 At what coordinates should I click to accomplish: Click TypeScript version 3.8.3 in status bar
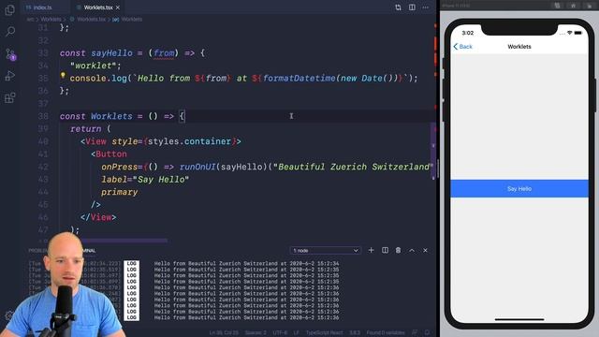click(355, 333)
